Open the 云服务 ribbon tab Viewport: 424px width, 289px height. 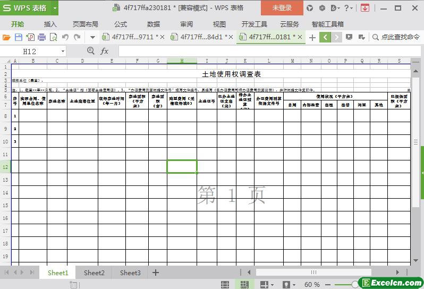coord(290,24)
